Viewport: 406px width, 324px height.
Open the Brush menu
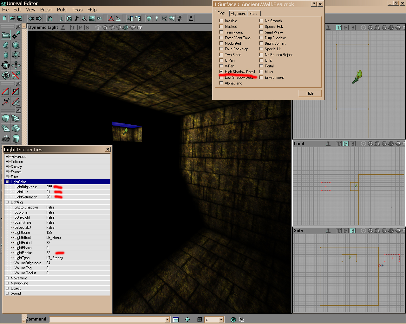pyautogui.click(x=46, y=10)
